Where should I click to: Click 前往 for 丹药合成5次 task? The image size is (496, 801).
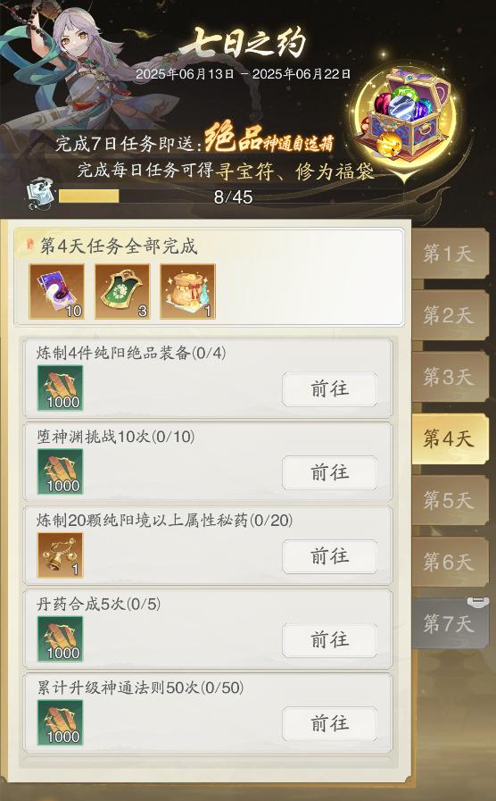(330, 640)
